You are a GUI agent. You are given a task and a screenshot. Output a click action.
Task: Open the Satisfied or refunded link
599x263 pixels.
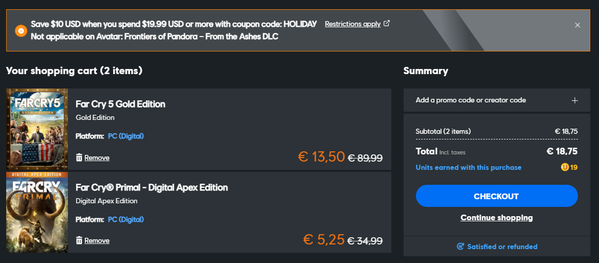[502, 247]
